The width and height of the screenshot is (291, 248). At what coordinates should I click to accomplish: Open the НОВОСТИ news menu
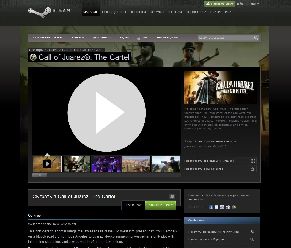(138, 12)
